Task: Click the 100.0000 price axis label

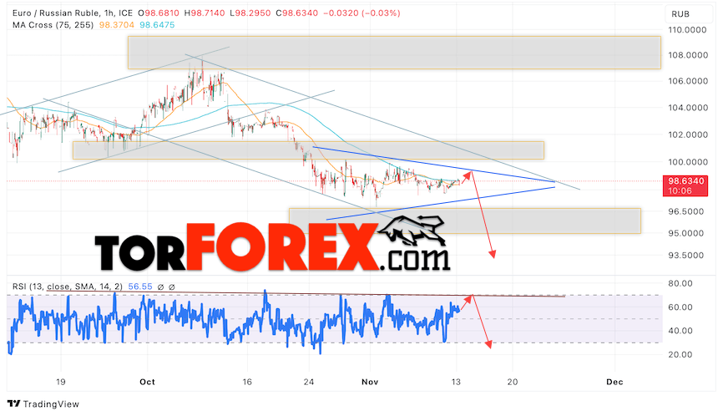Action: [687, 162]
